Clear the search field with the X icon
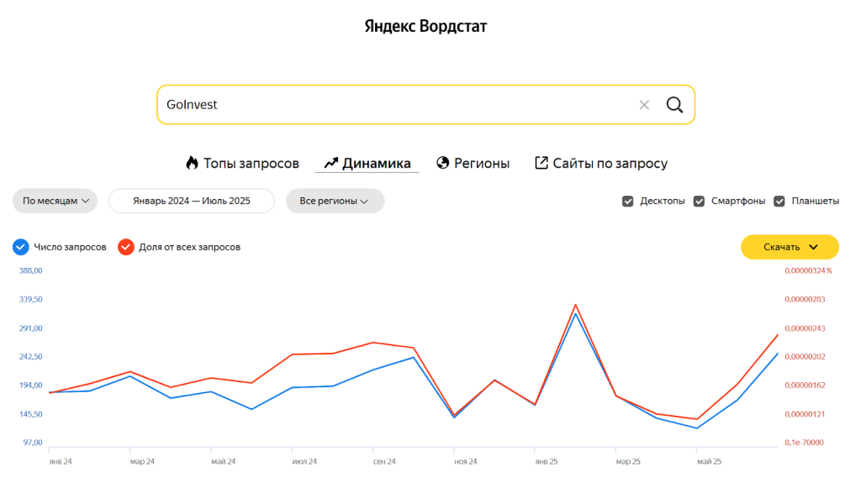861x477 pixels. [644, 105]
